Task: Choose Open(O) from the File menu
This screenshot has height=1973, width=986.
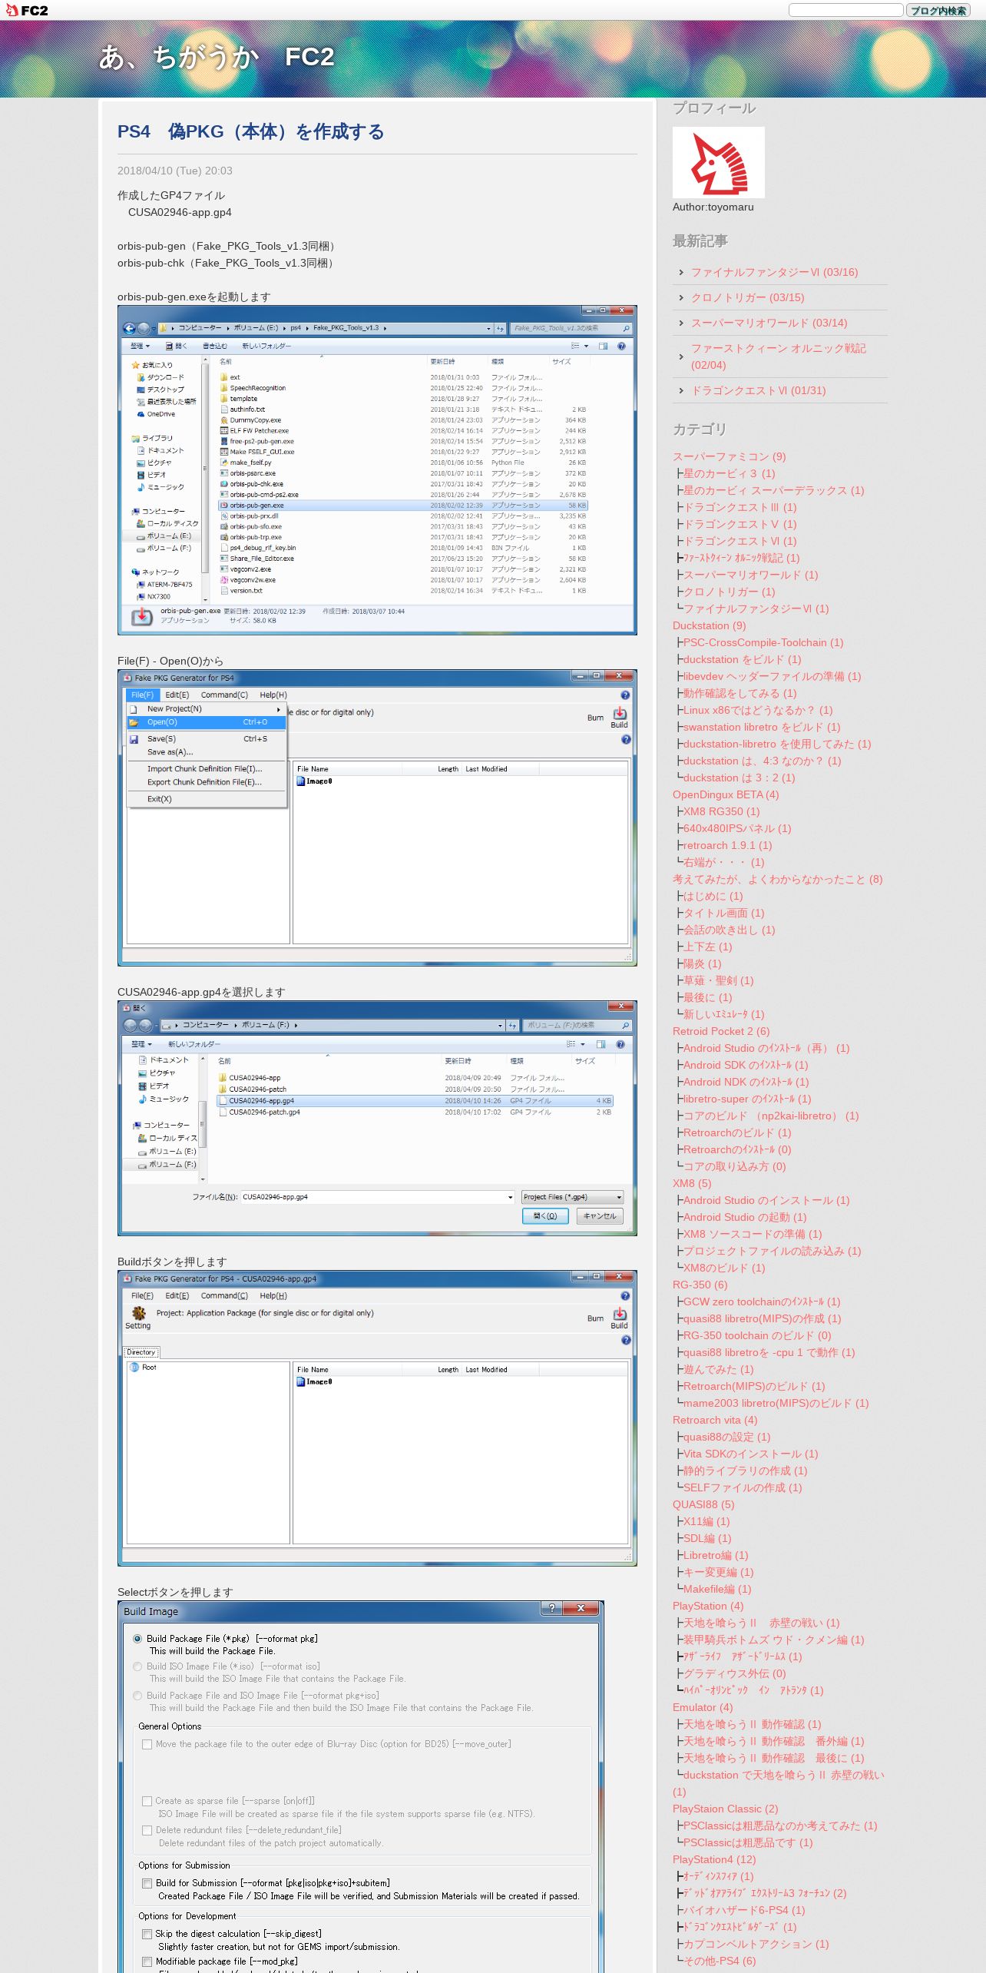Action: point(207,722)
